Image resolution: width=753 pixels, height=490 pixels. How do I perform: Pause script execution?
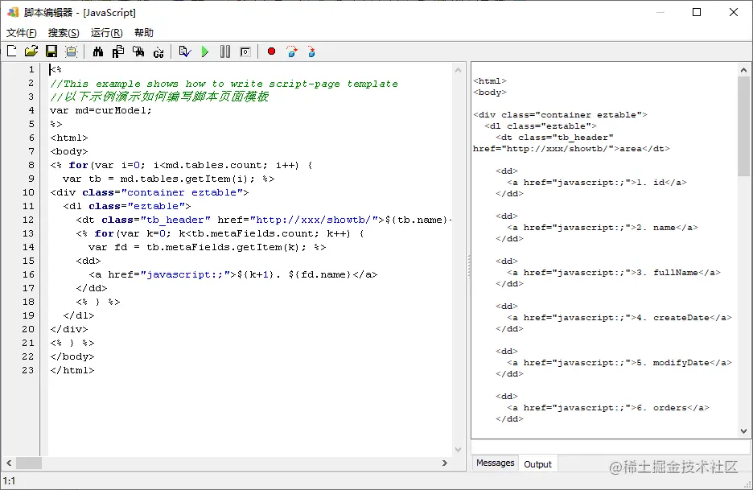[224, 51]
